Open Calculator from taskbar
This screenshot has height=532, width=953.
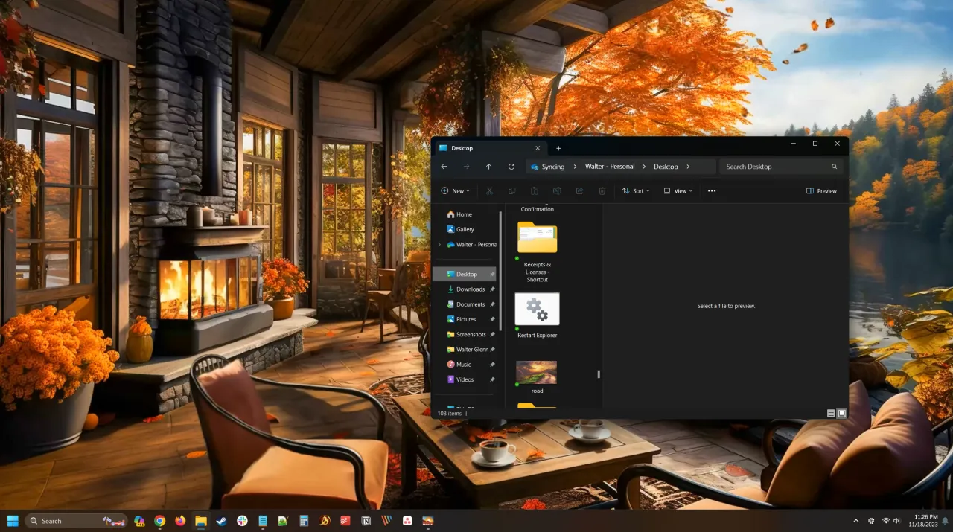point(304,521)
